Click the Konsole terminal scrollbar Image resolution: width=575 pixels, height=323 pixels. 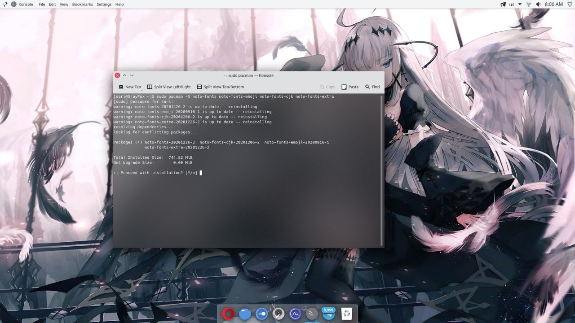coord(382,170)
